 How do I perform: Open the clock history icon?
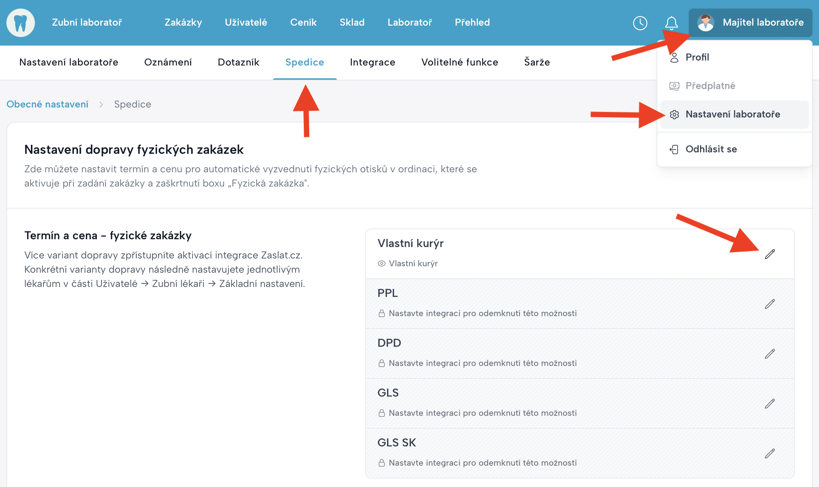tap(640, 23)
